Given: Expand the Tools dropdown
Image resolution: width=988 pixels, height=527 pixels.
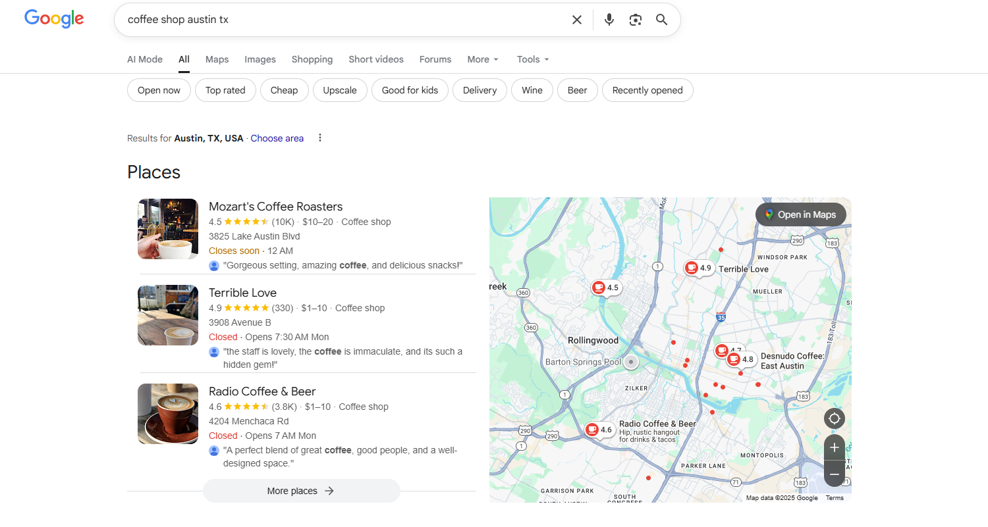Looking at the screenshot, I should [x=532, y=59].
